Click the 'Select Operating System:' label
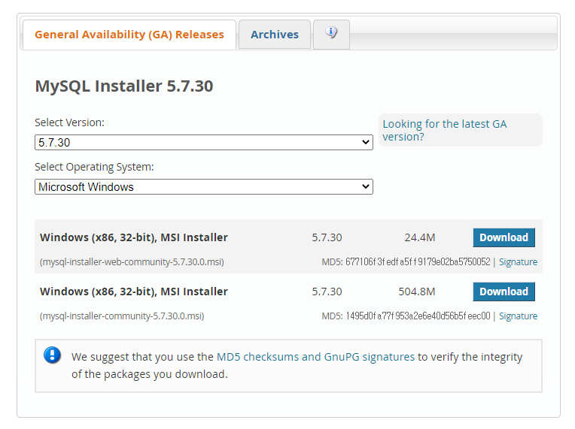 coord(94,167)
